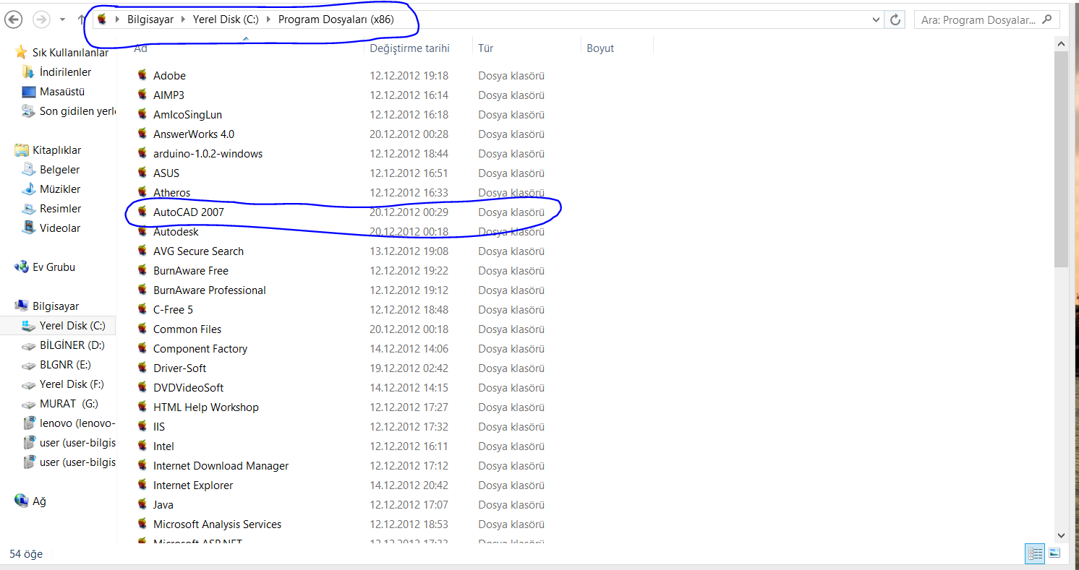Switch to Details view in status bar
This screenshot has width=1079, height=570.
(1035, 554)
